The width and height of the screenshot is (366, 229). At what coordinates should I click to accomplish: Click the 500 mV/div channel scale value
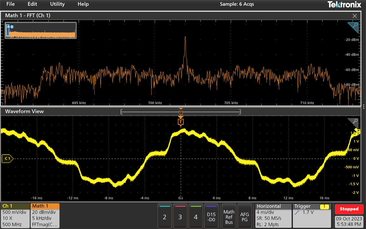[x=14, y=212]
